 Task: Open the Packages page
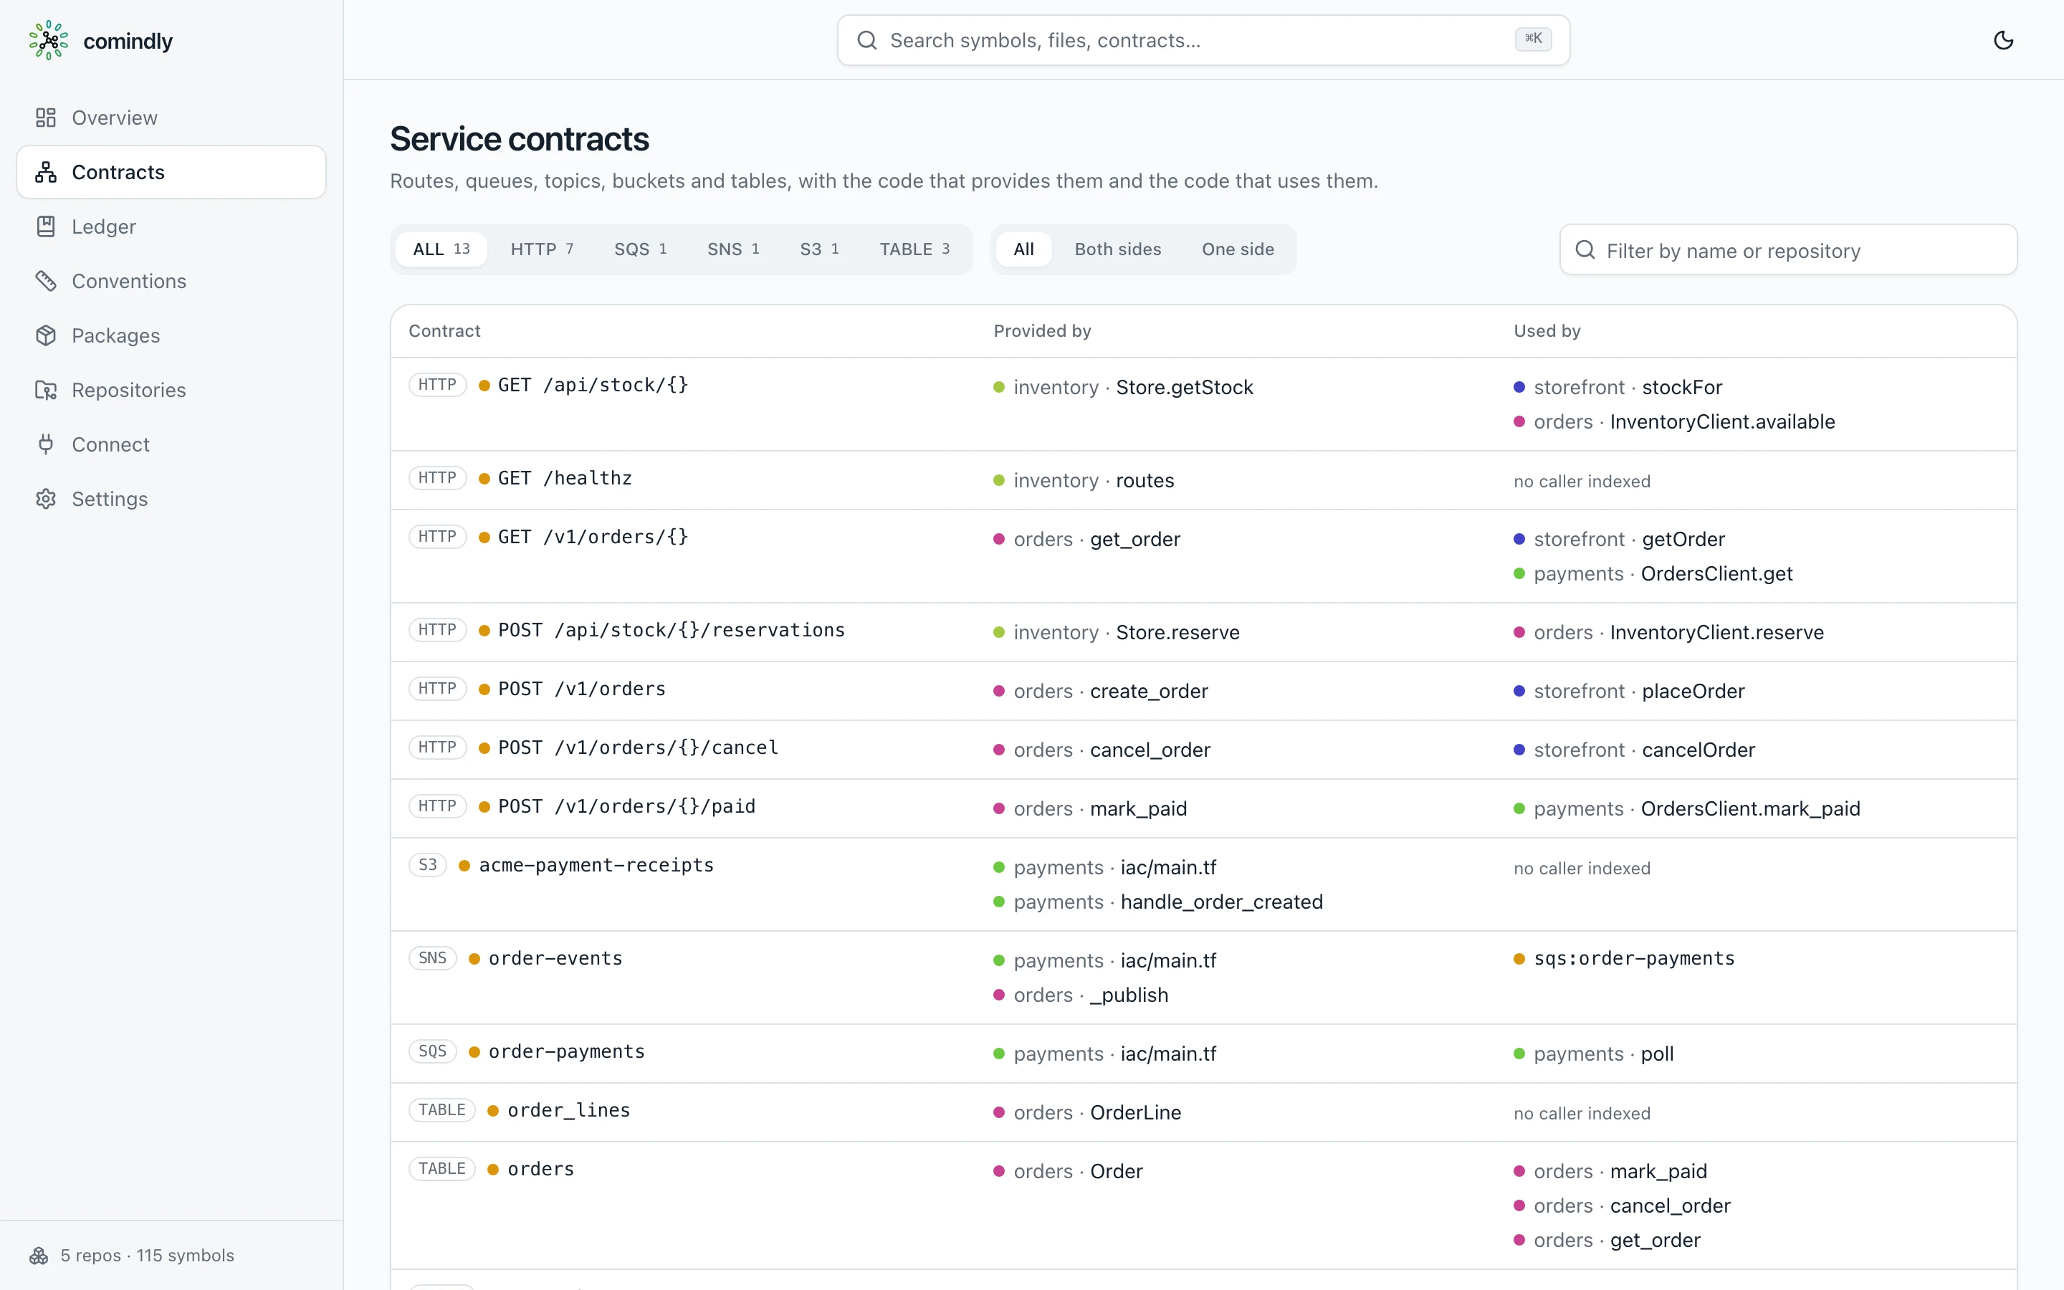(171, 335)
